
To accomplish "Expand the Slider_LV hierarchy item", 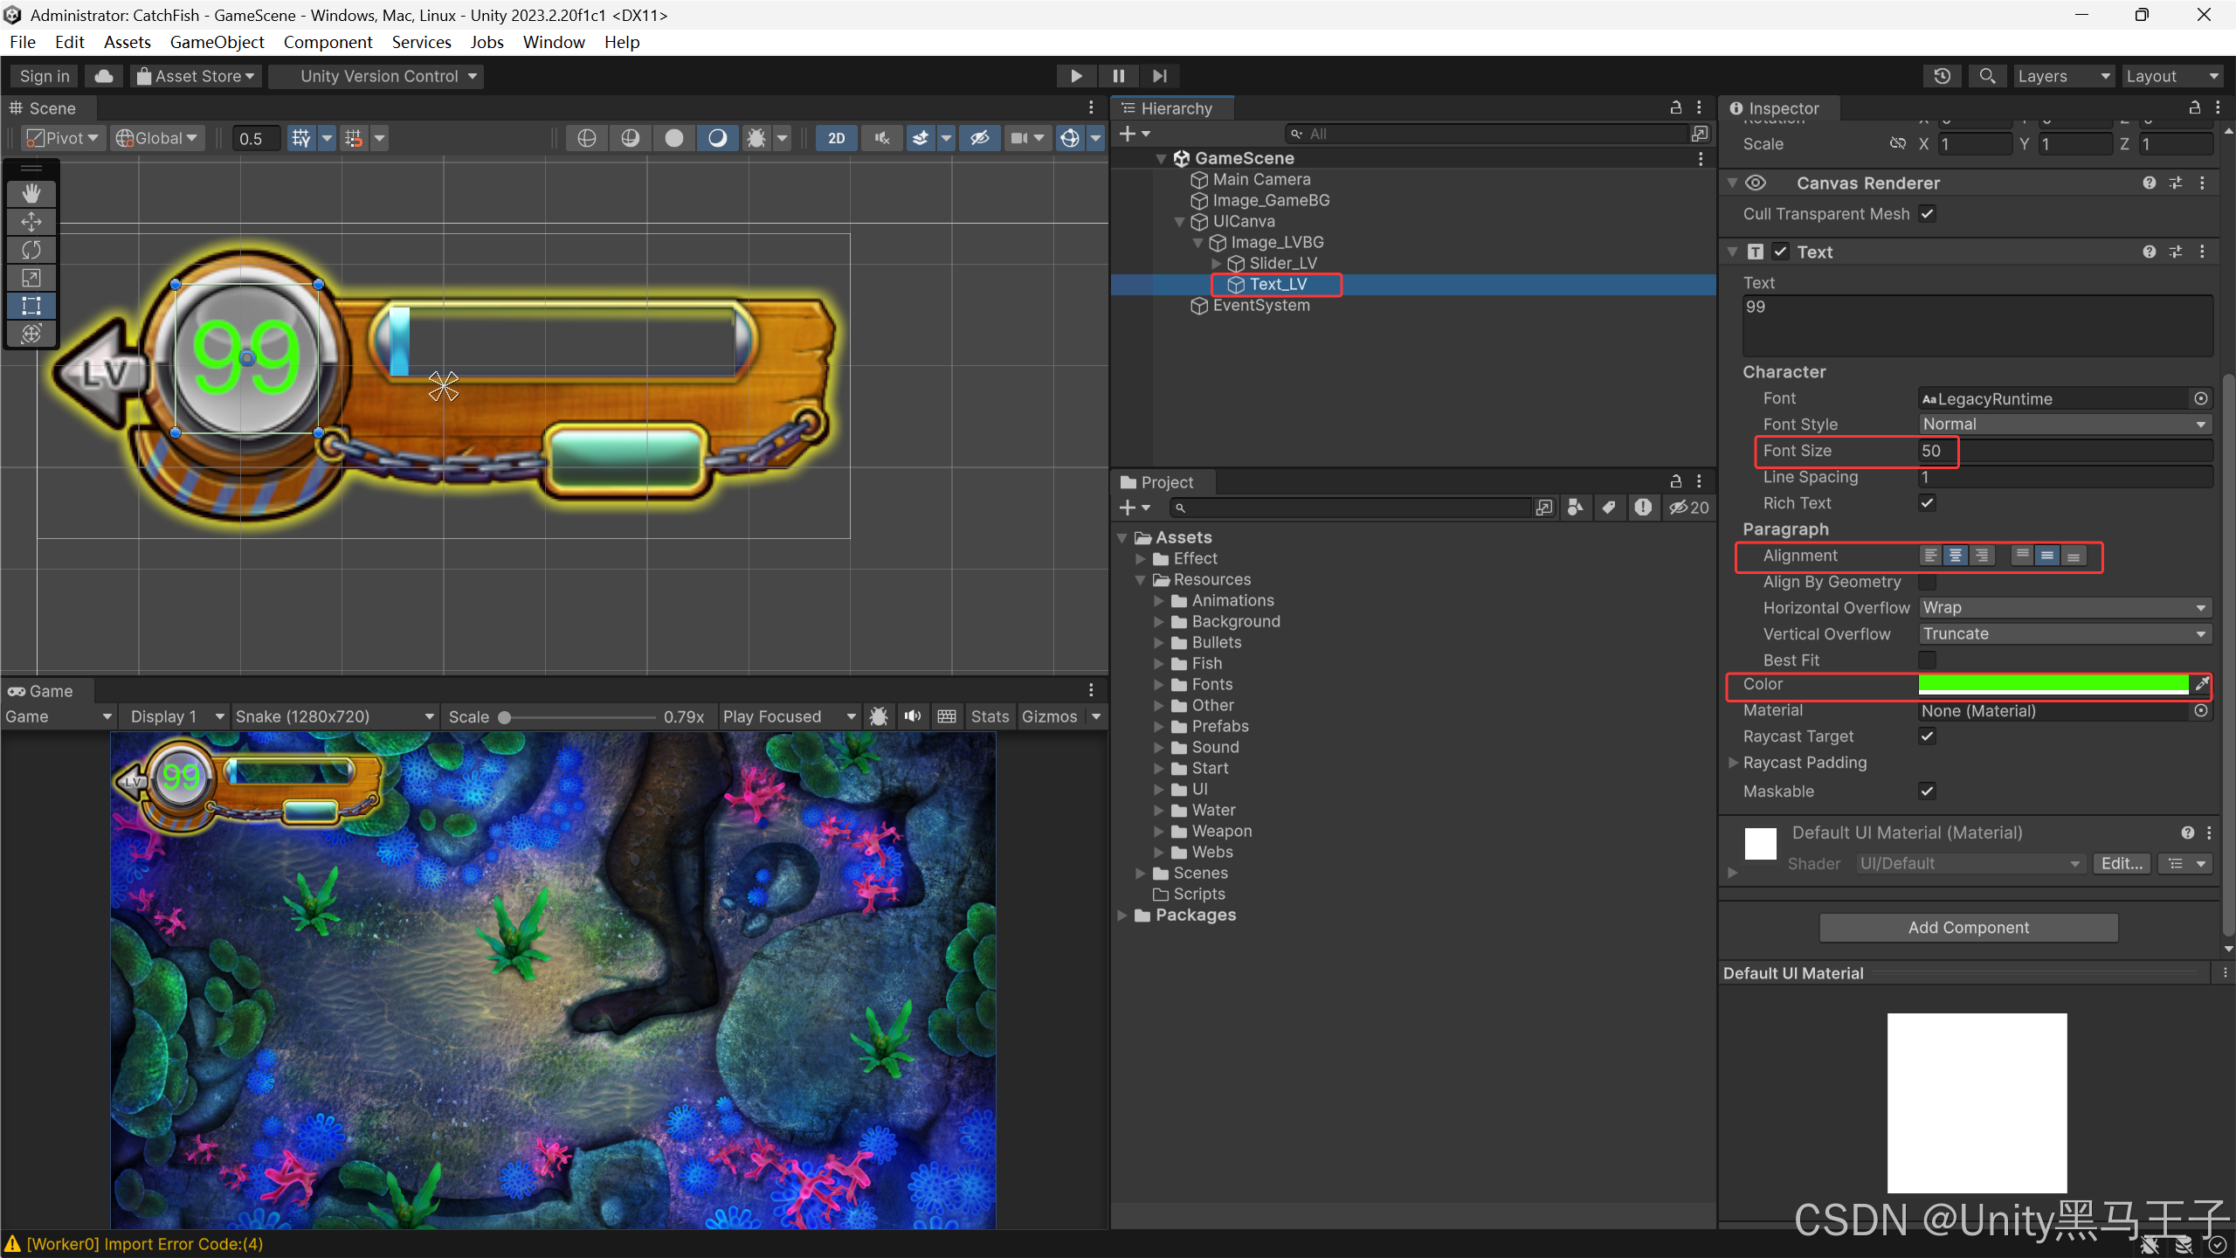I will [1216, 263].
